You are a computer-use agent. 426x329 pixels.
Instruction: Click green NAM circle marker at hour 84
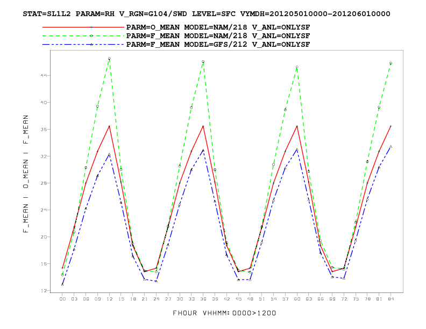pyautogui.click(x=390, y=63)
